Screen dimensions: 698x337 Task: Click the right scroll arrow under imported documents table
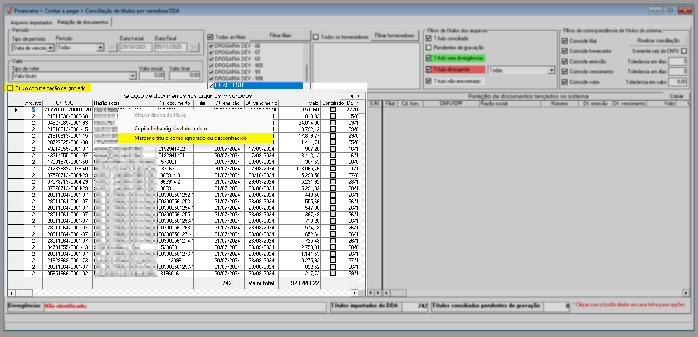click(x=354, y=293)
